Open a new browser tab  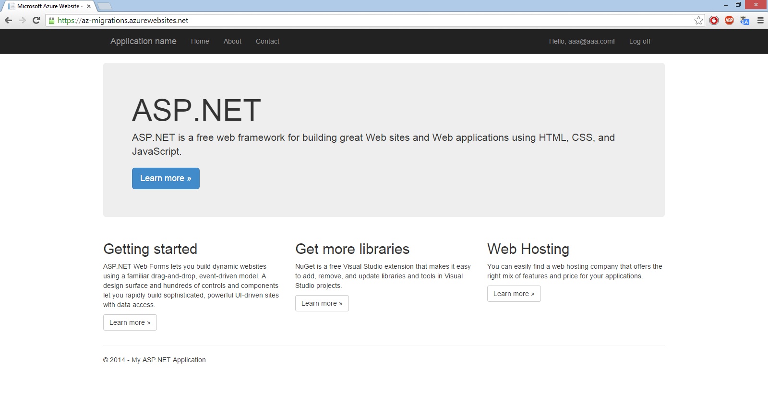105,6
